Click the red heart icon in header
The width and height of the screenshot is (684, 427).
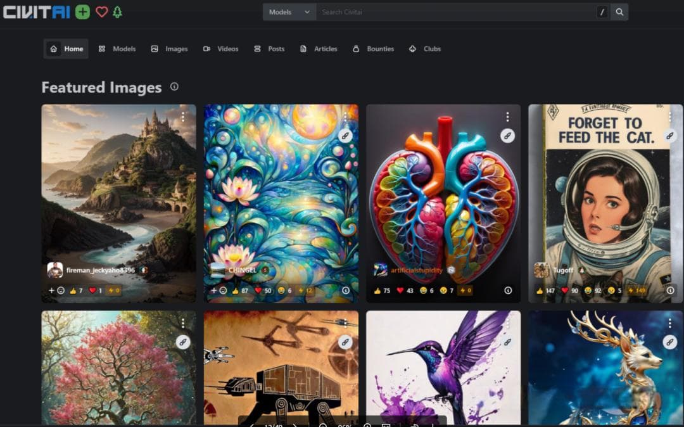point(101,12)
